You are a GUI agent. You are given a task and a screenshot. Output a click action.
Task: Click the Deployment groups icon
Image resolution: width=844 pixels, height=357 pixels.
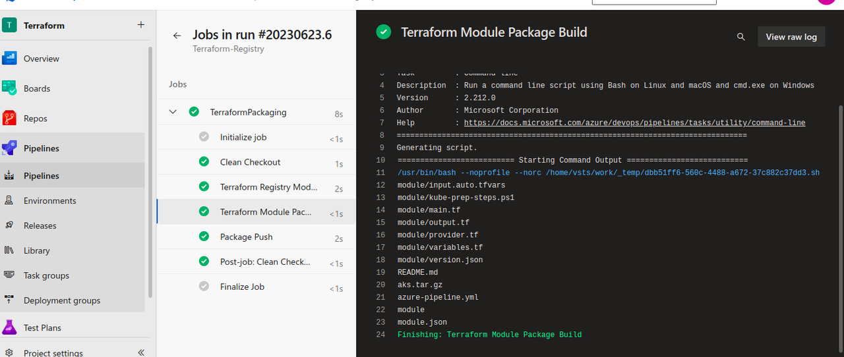coord(9,300)
